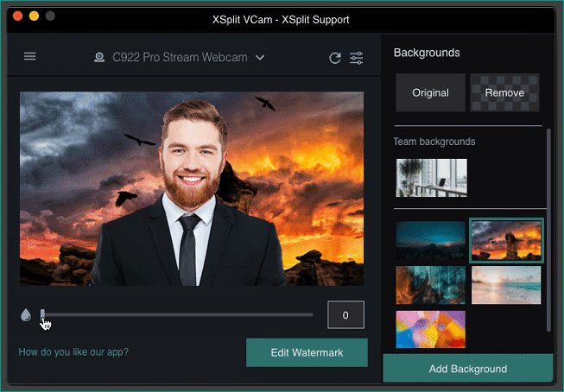The width and height of the screenshot is (564, 392).
Task: Click the C922 Pro Stream Webcam label
Action: 180,57
